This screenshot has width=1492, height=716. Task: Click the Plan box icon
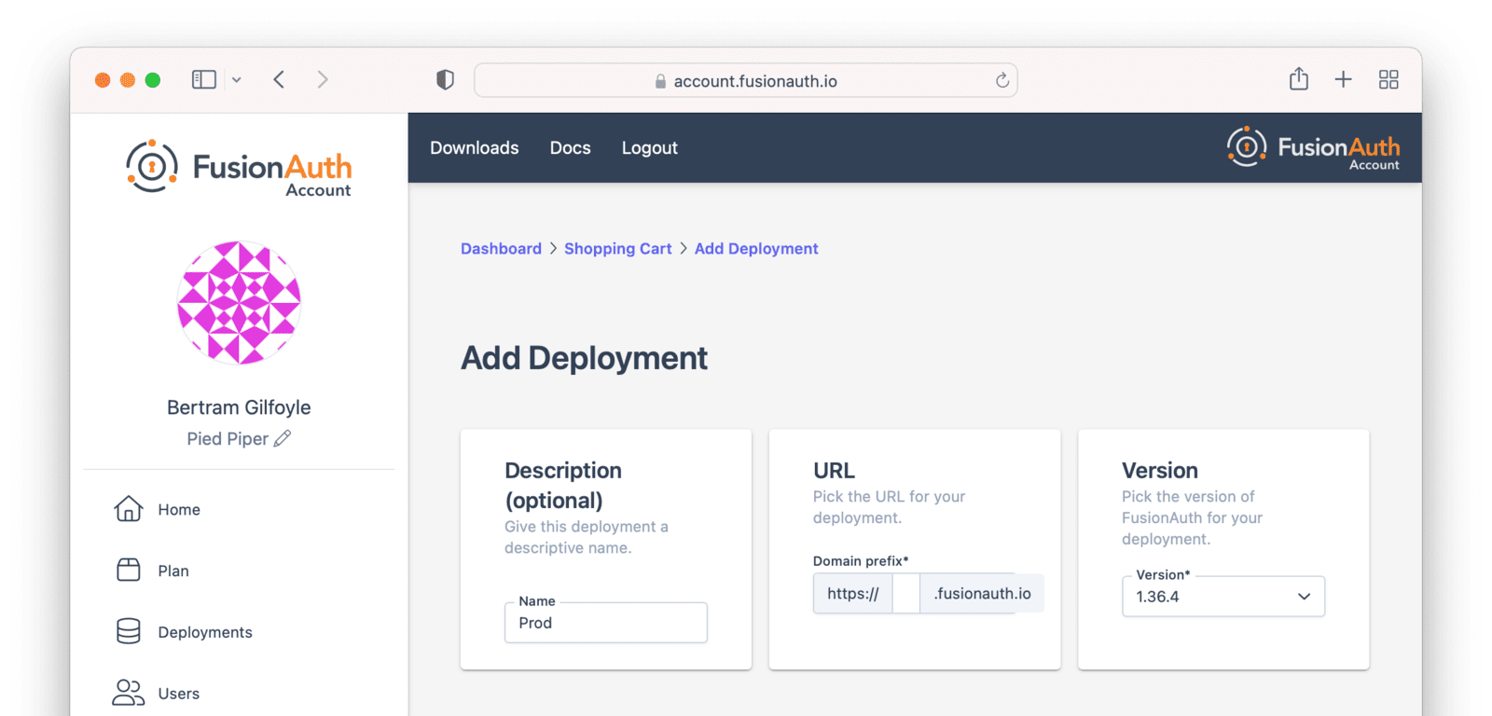tap(129, 571)
